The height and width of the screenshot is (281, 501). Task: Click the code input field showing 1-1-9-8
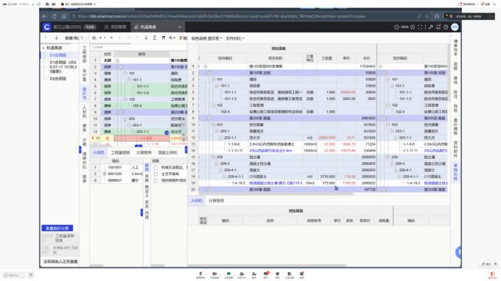(139, 47)
